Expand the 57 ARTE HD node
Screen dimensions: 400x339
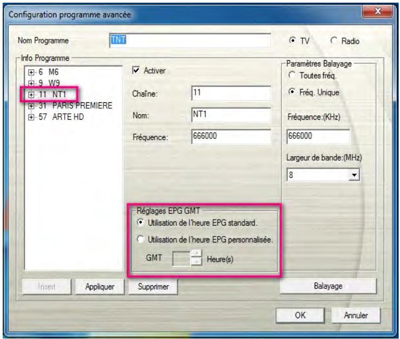point(31,117)
